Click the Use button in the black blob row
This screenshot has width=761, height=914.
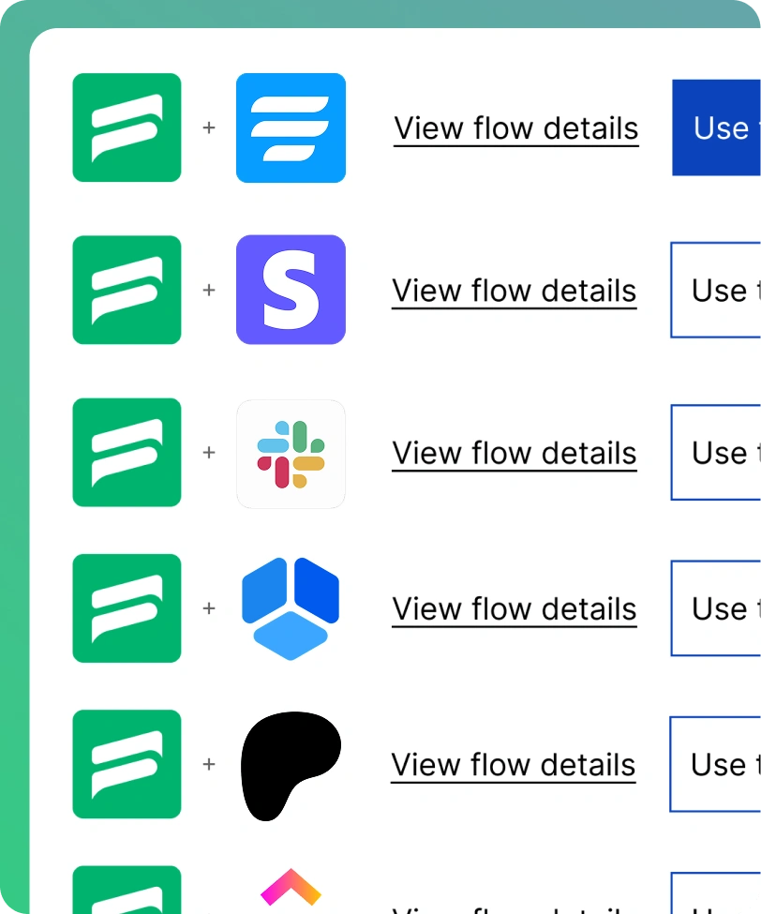coord(715,764)
